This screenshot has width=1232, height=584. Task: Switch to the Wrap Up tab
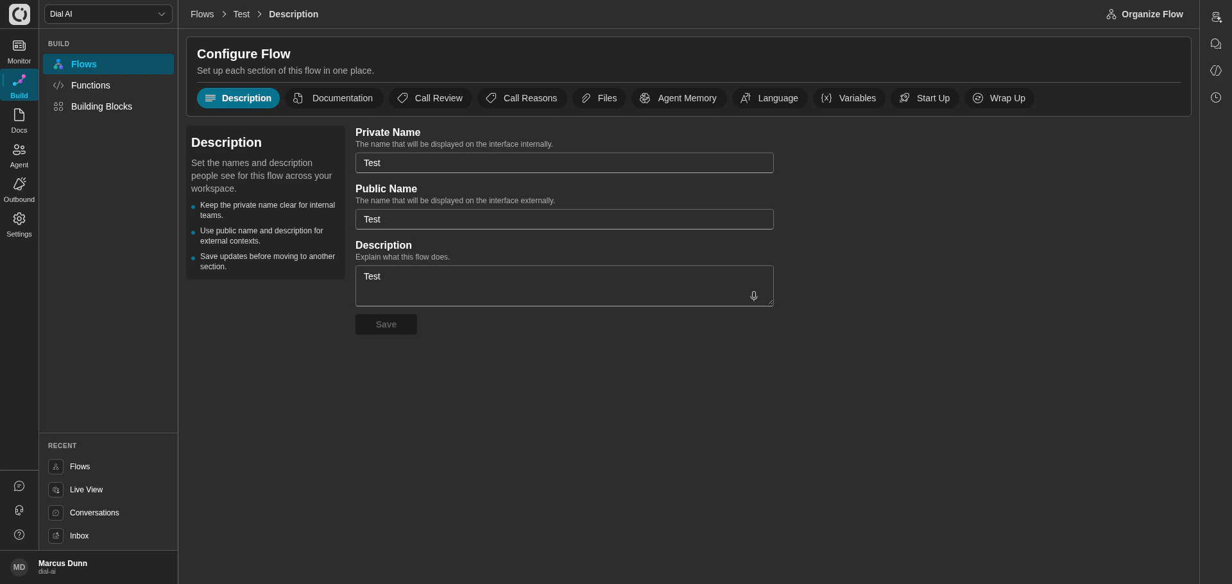click(999, 98)
